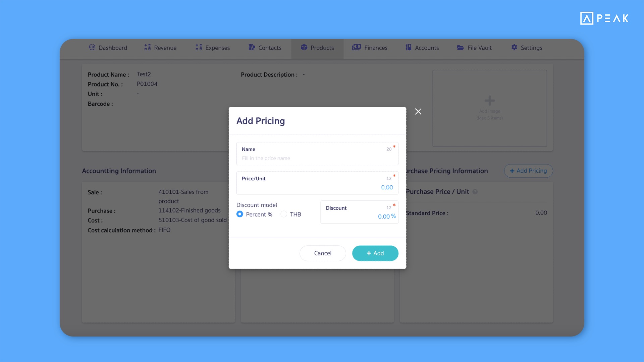This screenshot has height=362, width=644.
Task: Expand the Add Pricing purchase section
Action: pos(528,171)
